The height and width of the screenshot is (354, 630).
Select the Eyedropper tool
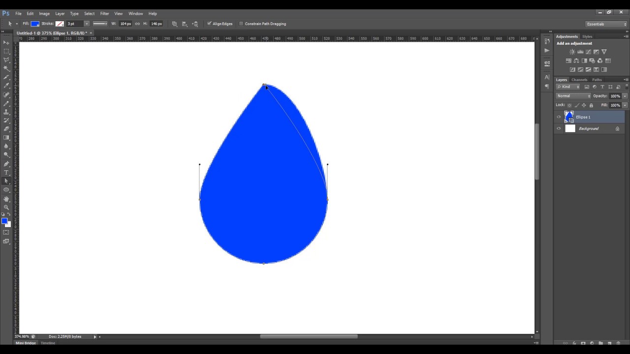(6, 86)
